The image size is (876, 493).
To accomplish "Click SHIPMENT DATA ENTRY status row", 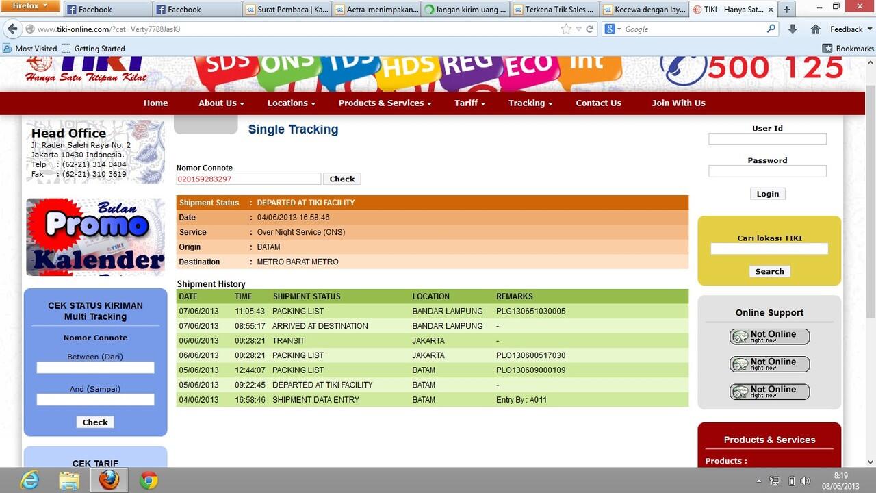I will [433, 400].
